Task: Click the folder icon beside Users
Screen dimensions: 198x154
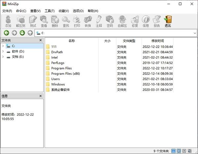Action: coord(48,79)
